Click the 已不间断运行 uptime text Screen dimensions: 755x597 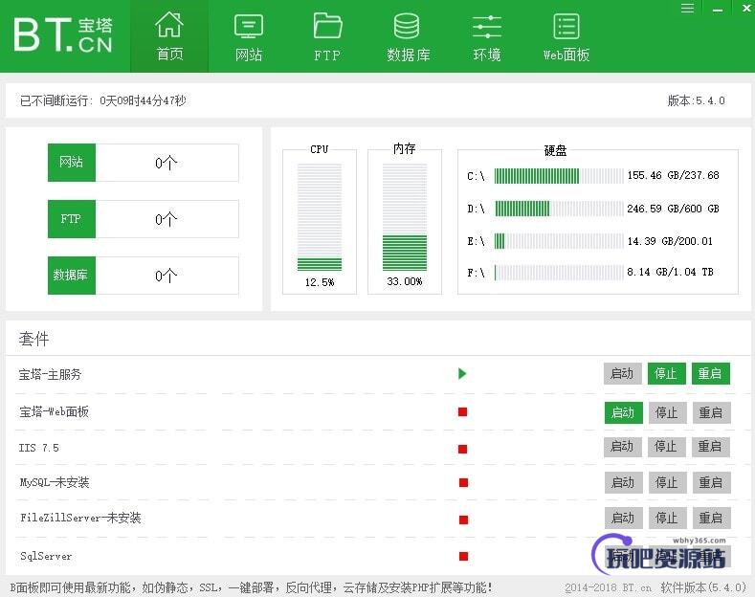[x=103, y=100]
